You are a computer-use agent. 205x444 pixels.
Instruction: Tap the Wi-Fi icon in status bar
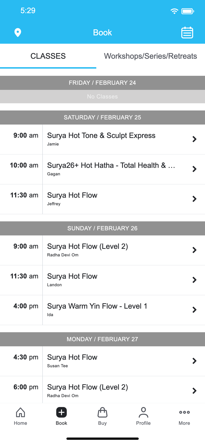pos(174,11)
